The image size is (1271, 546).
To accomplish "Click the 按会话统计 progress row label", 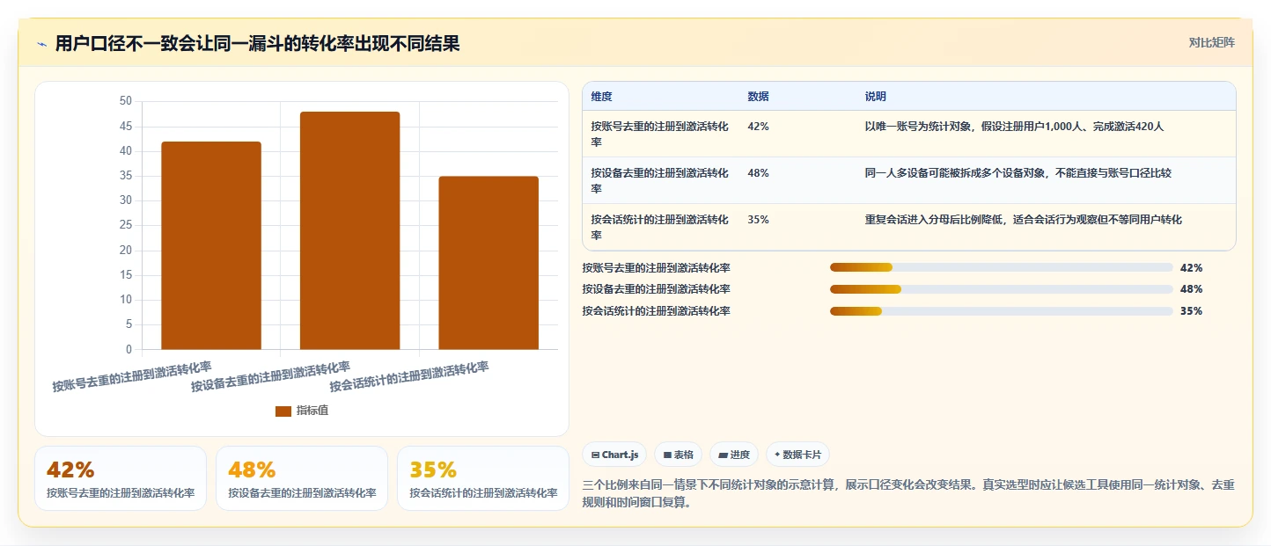I will [x=656, y=311].
